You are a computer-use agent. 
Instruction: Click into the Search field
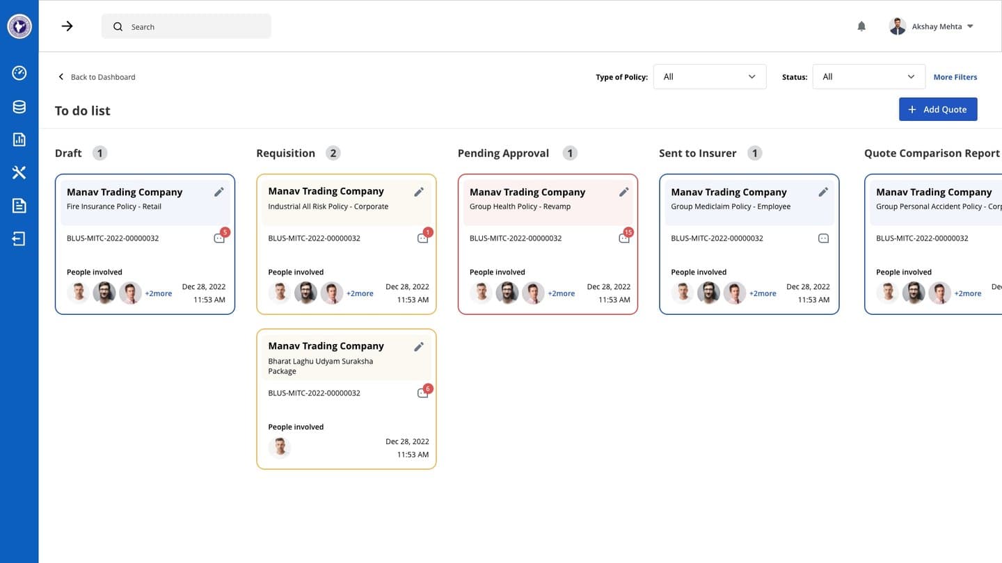[186, 26]
